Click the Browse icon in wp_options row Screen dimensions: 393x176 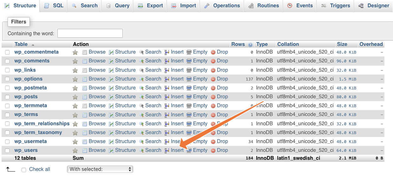tap(85, 79)
